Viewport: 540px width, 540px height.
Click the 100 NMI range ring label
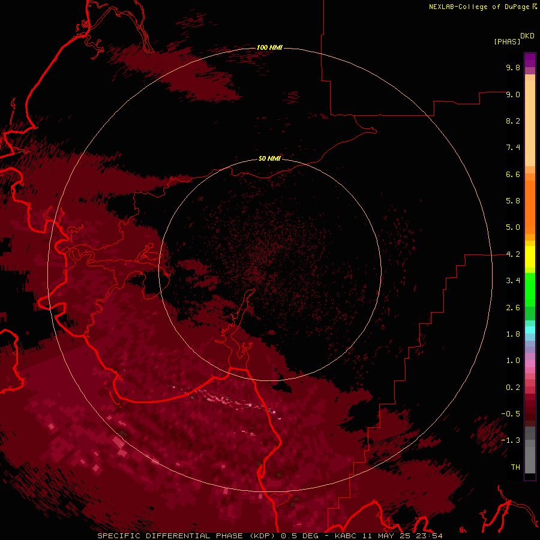269,47
